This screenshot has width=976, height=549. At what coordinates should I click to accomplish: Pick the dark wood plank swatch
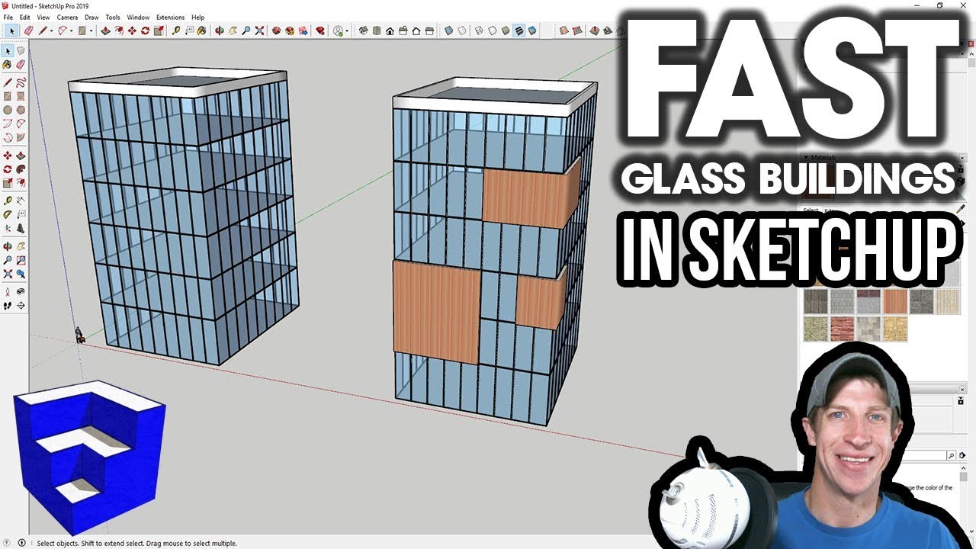coord(816,301)
